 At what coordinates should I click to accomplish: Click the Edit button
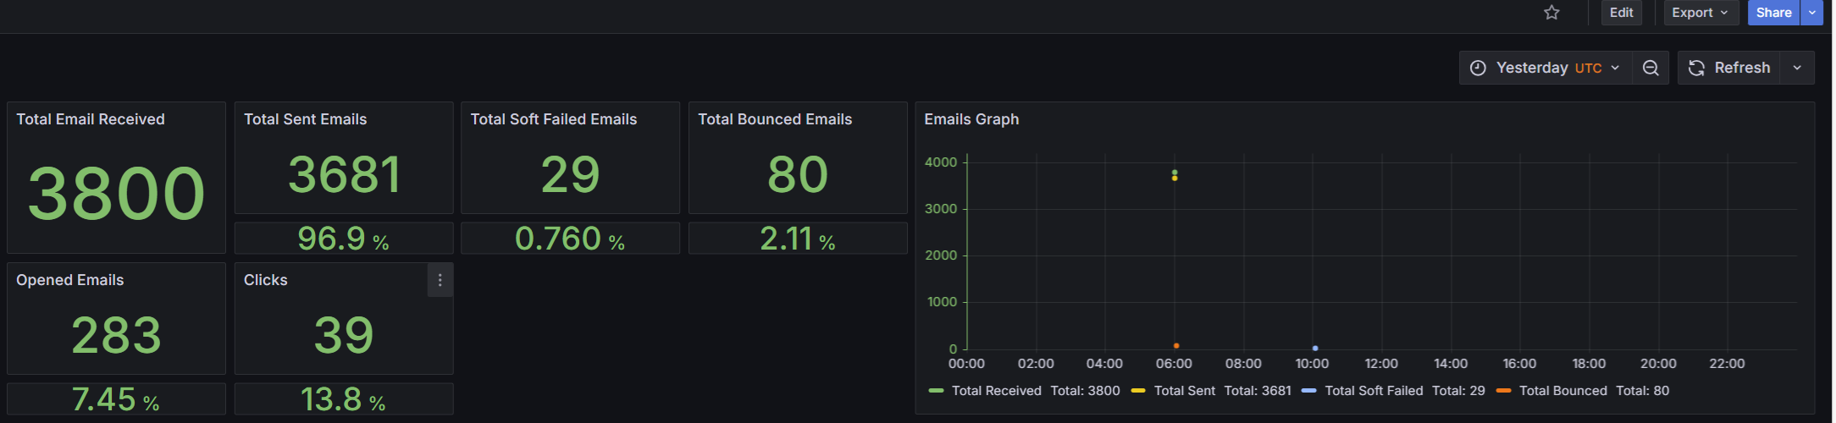click(1621, 13)
